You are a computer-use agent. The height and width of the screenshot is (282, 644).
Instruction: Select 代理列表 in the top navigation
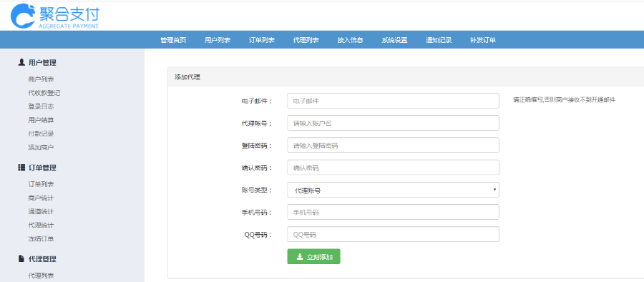(x=306, y=40)
